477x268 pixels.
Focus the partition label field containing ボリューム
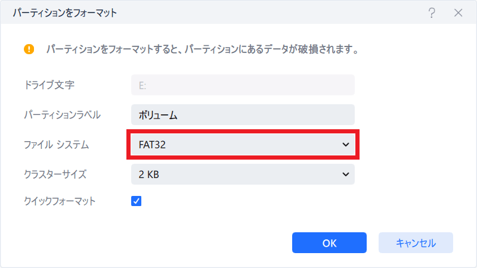click(x=243, y=115)
